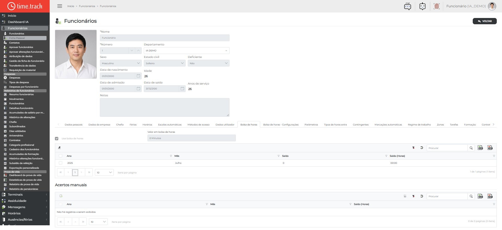Decrease the Número field value

point(132,51)
